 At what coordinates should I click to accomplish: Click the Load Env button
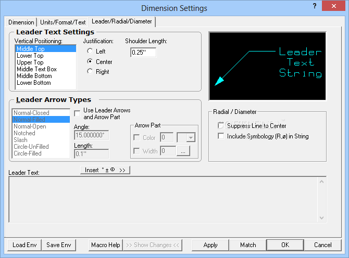coord(24,245)
